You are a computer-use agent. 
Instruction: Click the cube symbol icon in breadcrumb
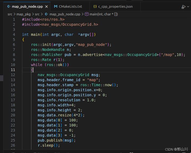pos(87,14)
